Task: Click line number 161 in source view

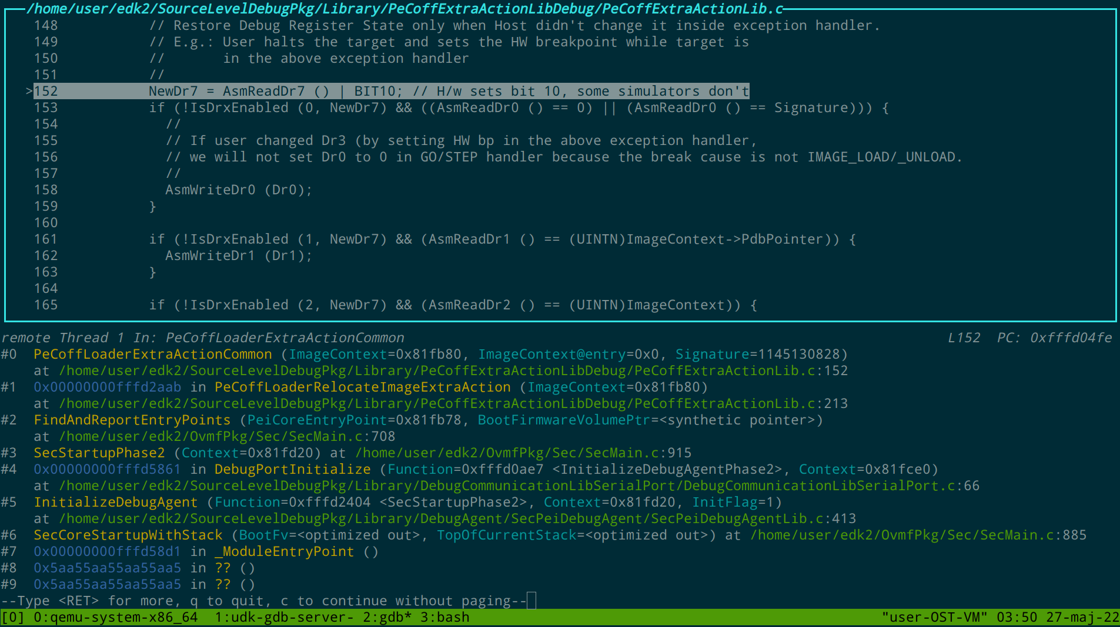Action: [46, 240]
